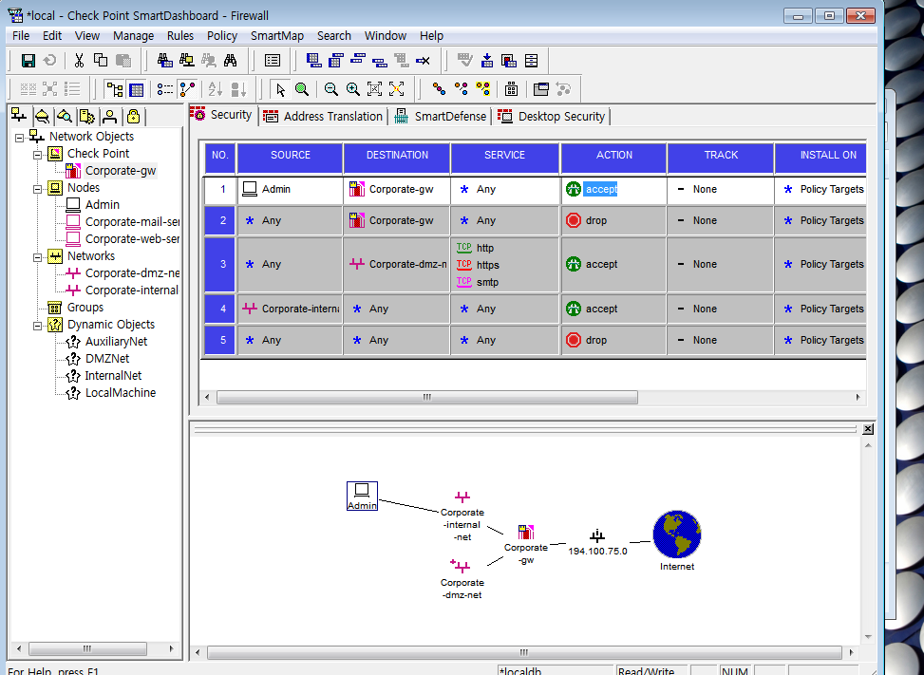Viewport: 924px width, 675px height.
Task: Save the policy with floppy disk icon
Action: [x=28, y=61]
